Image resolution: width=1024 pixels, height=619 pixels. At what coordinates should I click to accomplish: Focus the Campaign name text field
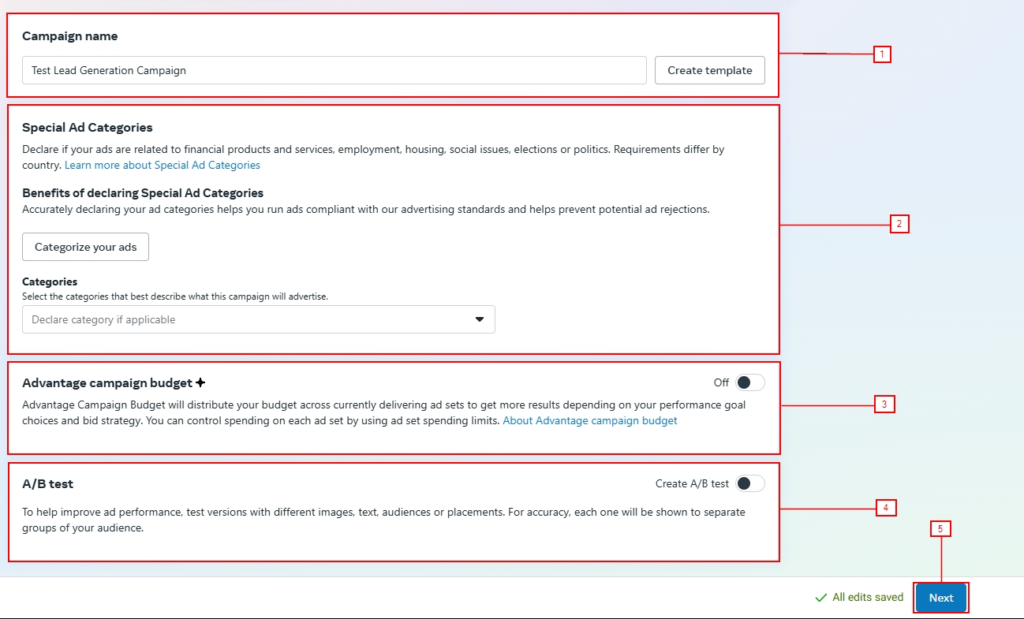334,70
